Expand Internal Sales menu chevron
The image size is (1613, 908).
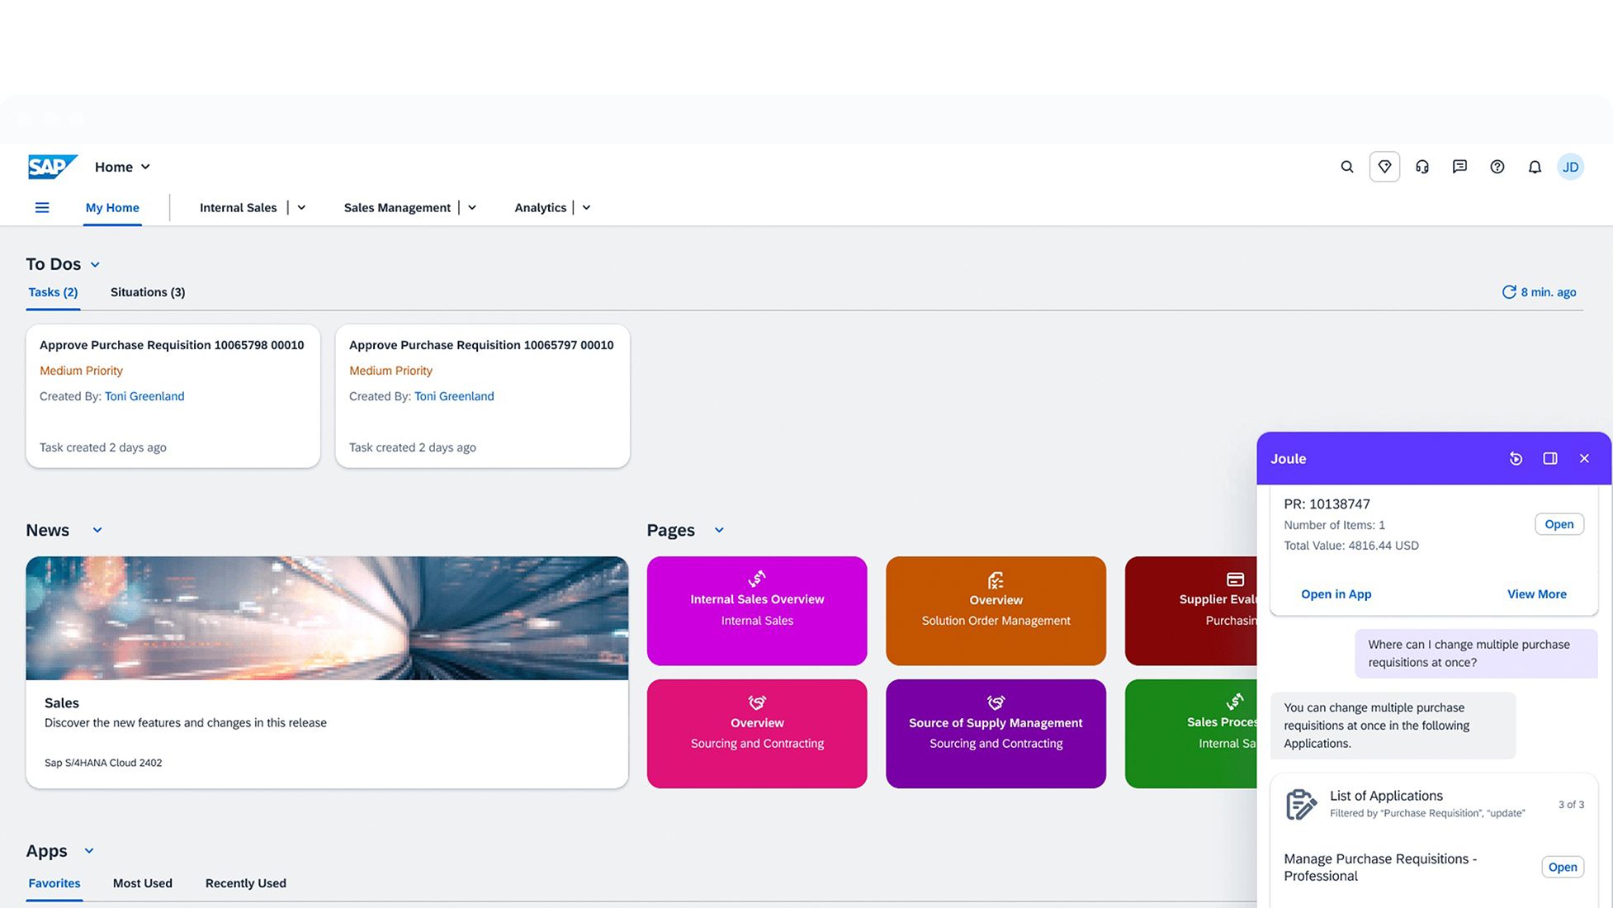click(x=301, y=207)
